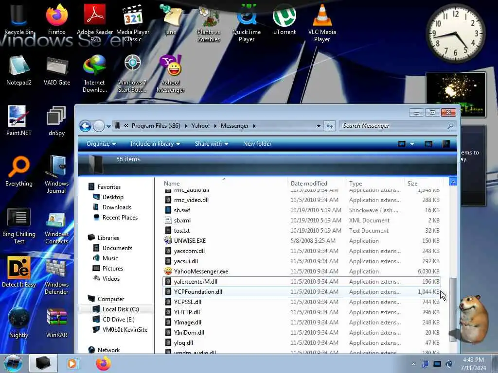This screenshot has width=498, height=373.
Task: Open Media Player Classic desktop icon
Action: click(133, 23)
